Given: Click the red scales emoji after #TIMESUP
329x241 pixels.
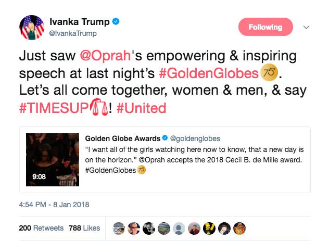Looking at the screenshot, I should pyautogui.click(x=99, y=107).
